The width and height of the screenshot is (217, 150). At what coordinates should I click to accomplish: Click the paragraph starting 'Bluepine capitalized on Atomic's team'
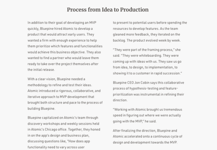pos(64,132)
